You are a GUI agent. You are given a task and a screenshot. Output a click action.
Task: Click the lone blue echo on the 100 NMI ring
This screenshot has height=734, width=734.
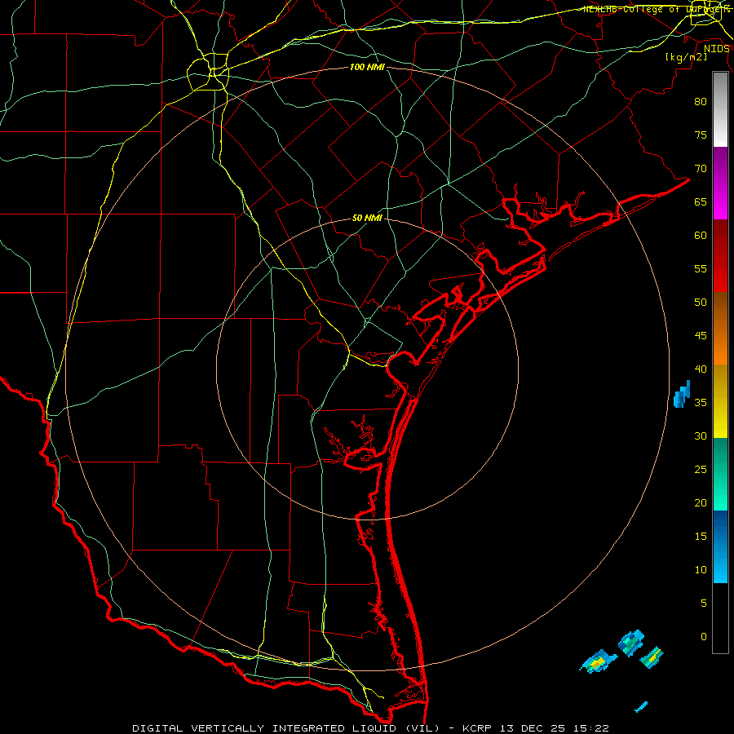click(x=682, y=394)
